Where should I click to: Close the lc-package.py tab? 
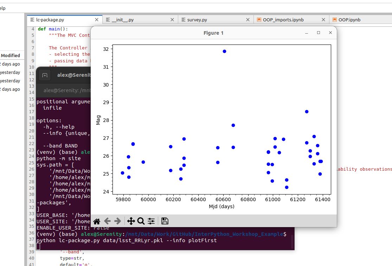tap(97, 20)
